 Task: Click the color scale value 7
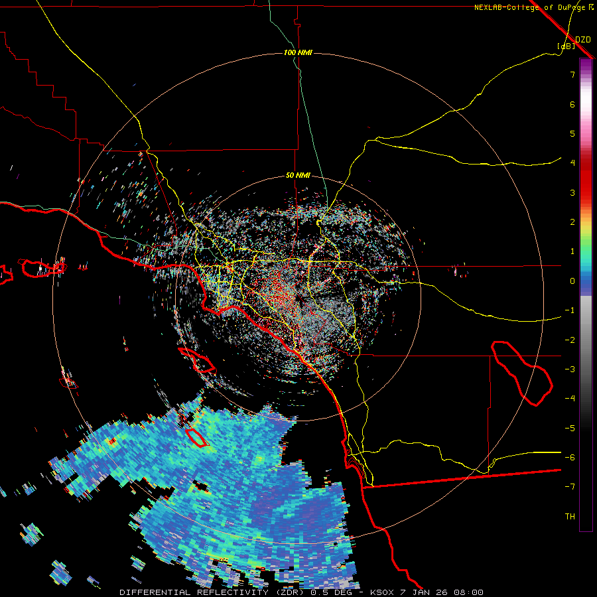click(572, 74)
